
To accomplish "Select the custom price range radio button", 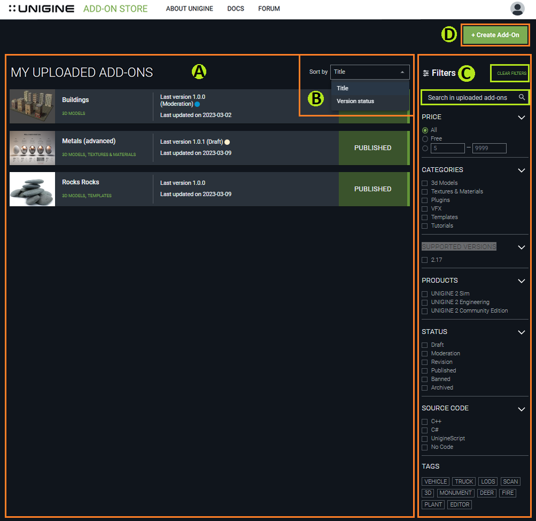I will click(x=425, y=149).
